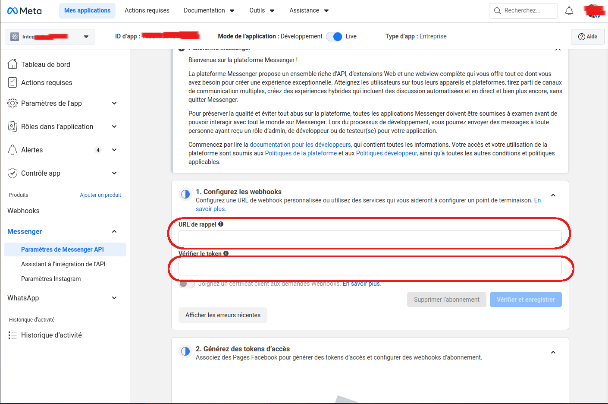Click Tableau de bord in sidebar
This screenshot has height=404, width=608.
46,64
